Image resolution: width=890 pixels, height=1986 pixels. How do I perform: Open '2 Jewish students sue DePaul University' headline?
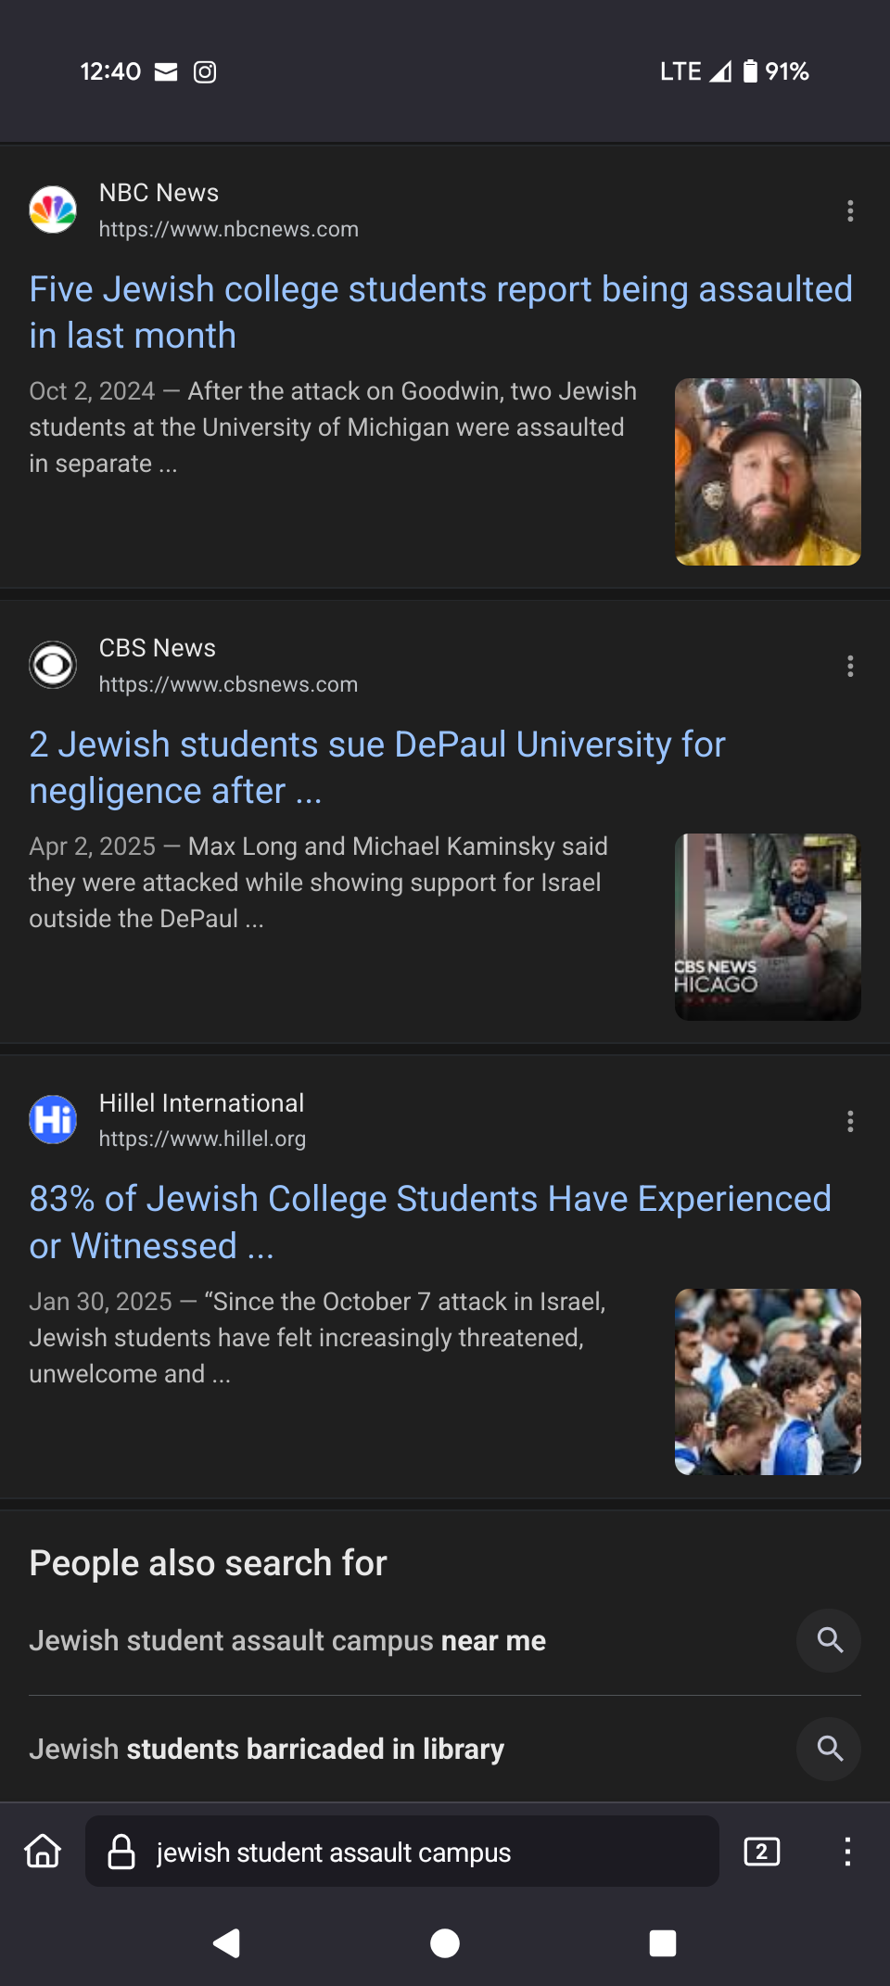[377, 768]
